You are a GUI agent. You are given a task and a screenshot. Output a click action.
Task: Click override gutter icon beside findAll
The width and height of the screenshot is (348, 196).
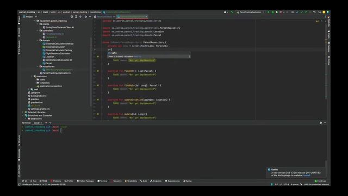click(98, 71)
